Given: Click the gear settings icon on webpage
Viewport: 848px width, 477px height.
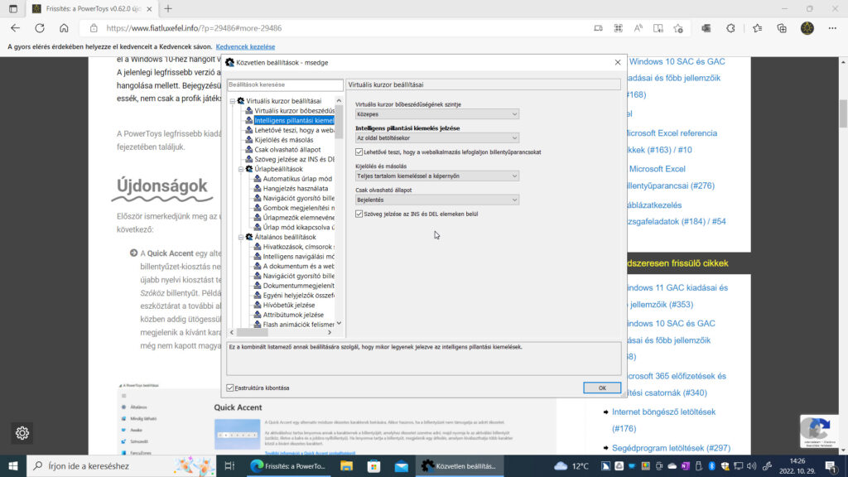Looking at the screenshot, I should 22,432.
